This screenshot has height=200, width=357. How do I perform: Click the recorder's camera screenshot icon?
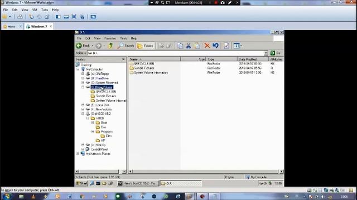pos(223,2)
